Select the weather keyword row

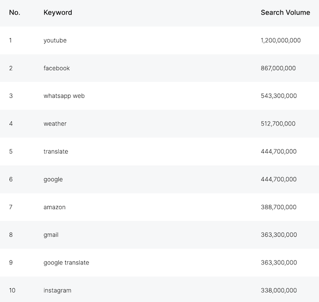(159, 123)
